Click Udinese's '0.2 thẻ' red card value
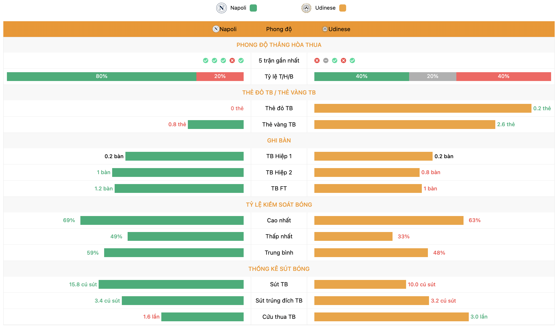Screen dimensions: 558x329 pyautogui.click(x=542, y=108)
